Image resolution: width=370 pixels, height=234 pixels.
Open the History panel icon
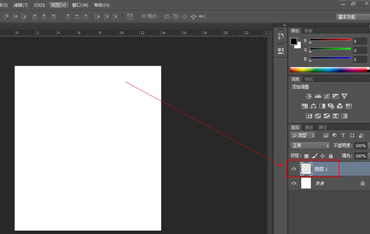[280, 36]
